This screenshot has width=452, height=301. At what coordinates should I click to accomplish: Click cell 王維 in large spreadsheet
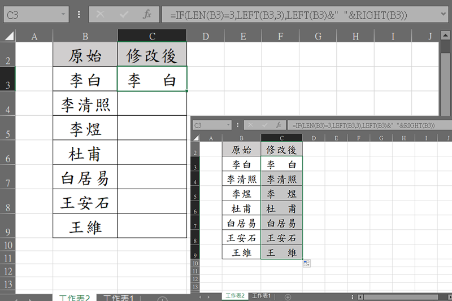85,226
